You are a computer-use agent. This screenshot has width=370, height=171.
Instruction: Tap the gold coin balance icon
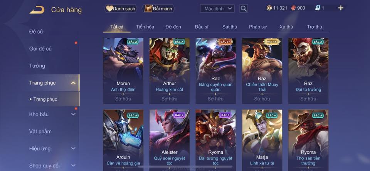click(x=269, y=8)
